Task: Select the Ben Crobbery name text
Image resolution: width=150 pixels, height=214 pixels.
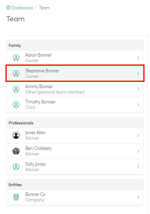Action: [x=39, y=148]
